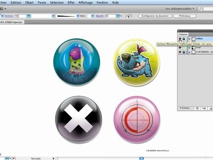
Task: Click the search field with magnifier icon
Action: point(206,9)
